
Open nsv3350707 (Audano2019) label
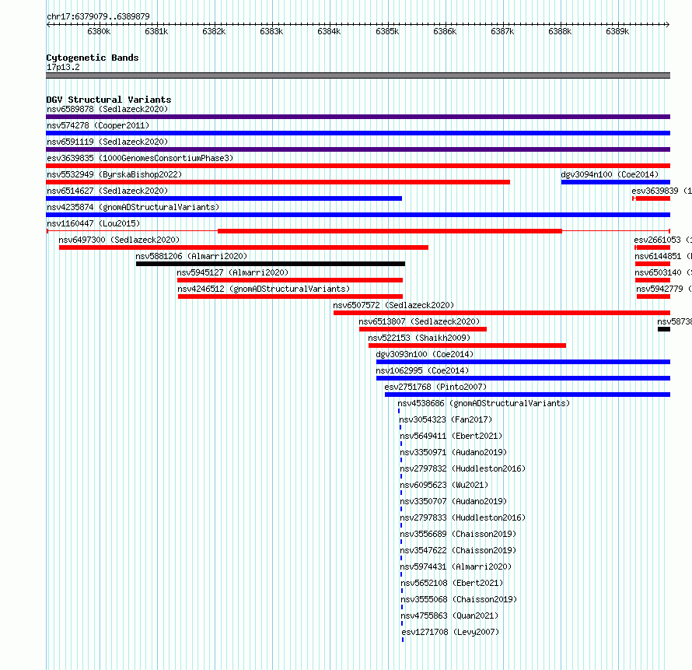point(453,501)
